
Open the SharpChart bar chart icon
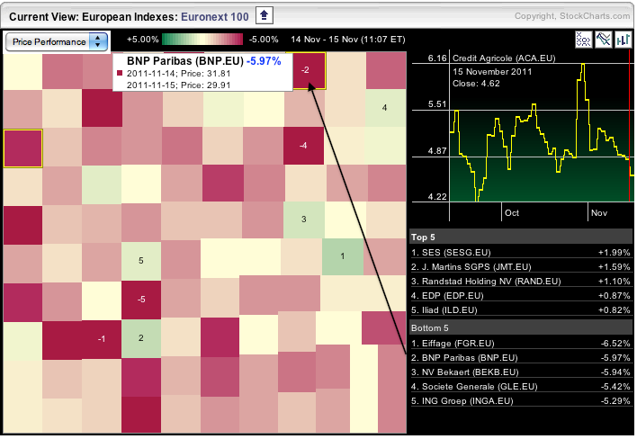(624, 40)
